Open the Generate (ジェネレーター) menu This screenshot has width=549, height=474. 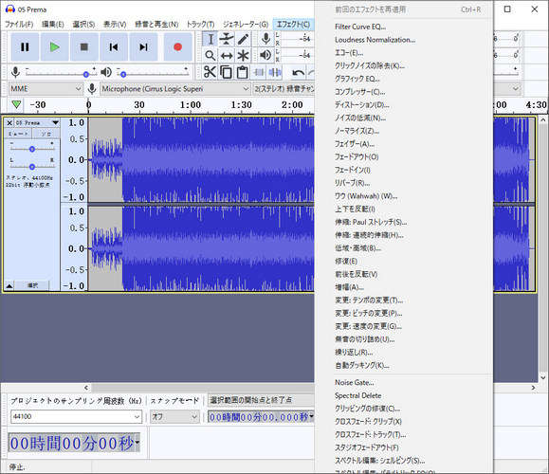tap(246, 24)
